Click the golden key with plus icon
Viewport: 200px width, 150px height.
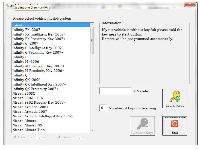pos(175,96)
